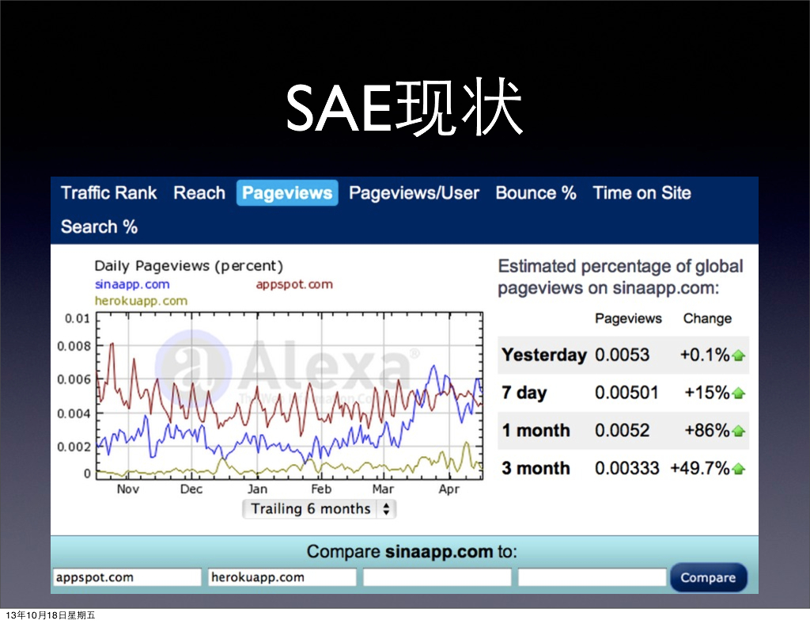Click the fourth empty compare field
The width and height of the screenshot is (810, 624).
(592, 577)
